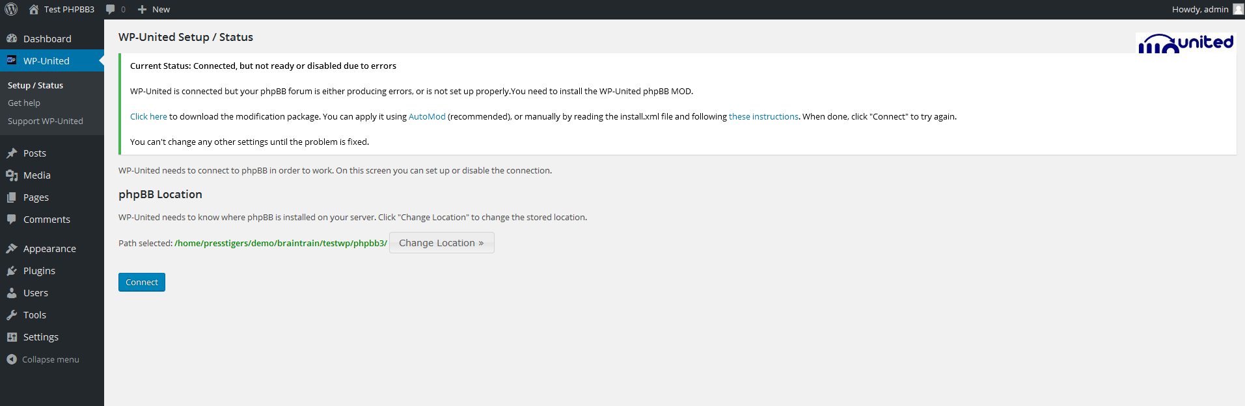Click Collapse menu label
Image resolution: width=1245 pixels, height=406 pixels.
(51, 360)
